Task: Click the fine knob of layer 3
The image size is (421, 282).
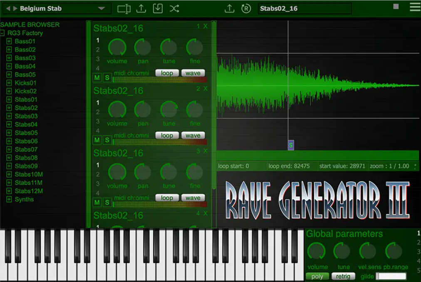Action: [195, 172]
